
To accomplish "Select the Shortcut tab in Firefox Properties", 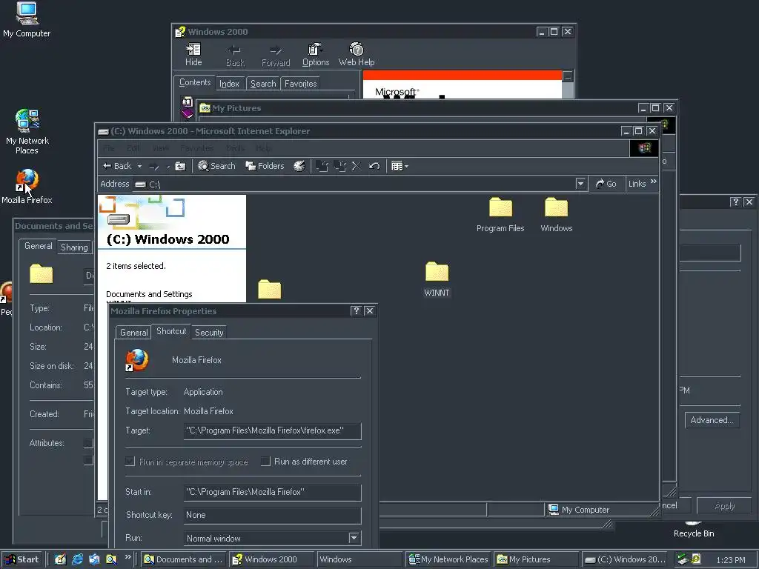I will click(171, 331).
